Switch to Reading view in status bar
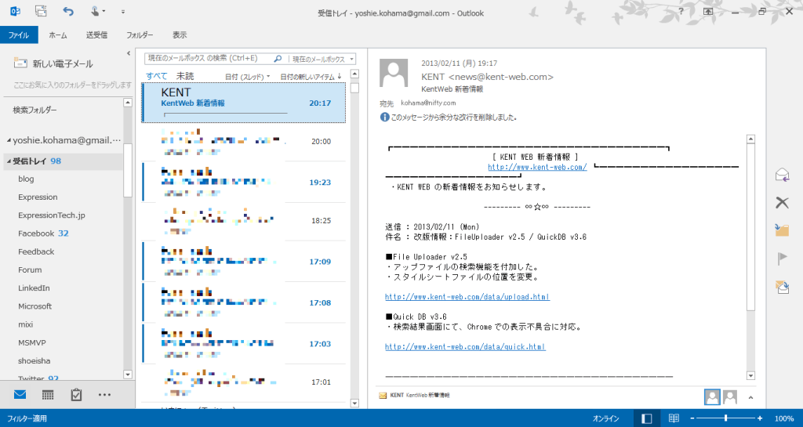 click(x=674, y=418)
